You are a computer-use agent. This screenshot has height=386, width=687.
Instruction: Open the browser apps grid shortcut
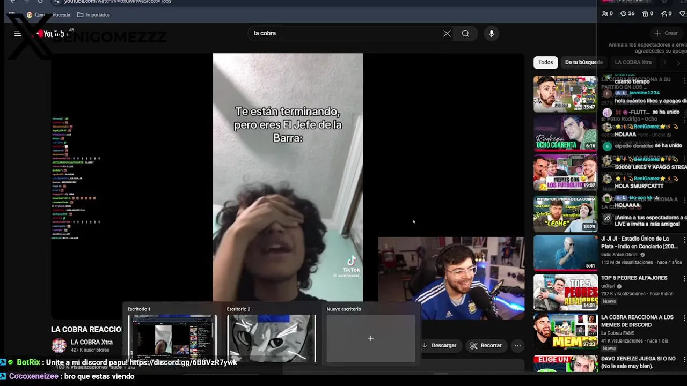tap(12, 14)
